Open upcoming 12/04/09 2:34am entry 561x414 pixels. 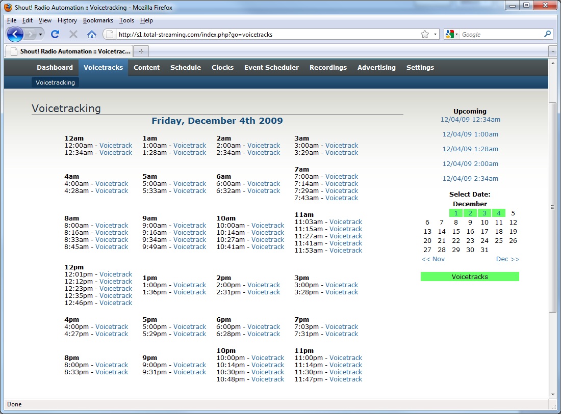click(470, 179)
